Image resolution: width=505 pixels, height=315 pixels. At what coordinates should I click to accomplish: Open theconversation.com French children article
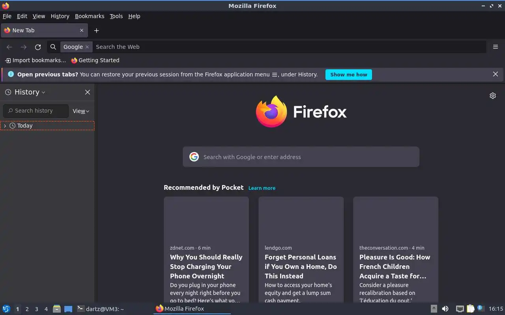(396, 267)
